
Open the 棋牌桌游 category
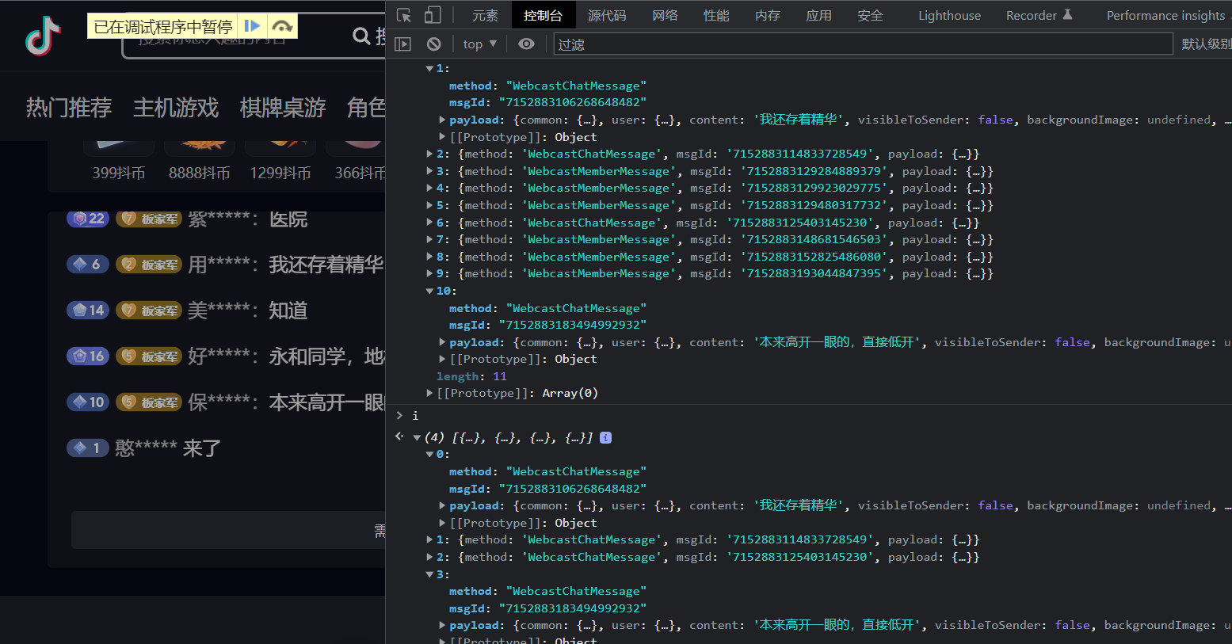click(283, 108)
